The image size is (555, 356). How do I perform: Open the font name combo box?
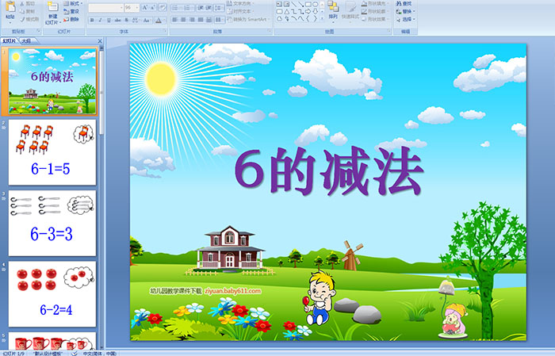(105, 8)
